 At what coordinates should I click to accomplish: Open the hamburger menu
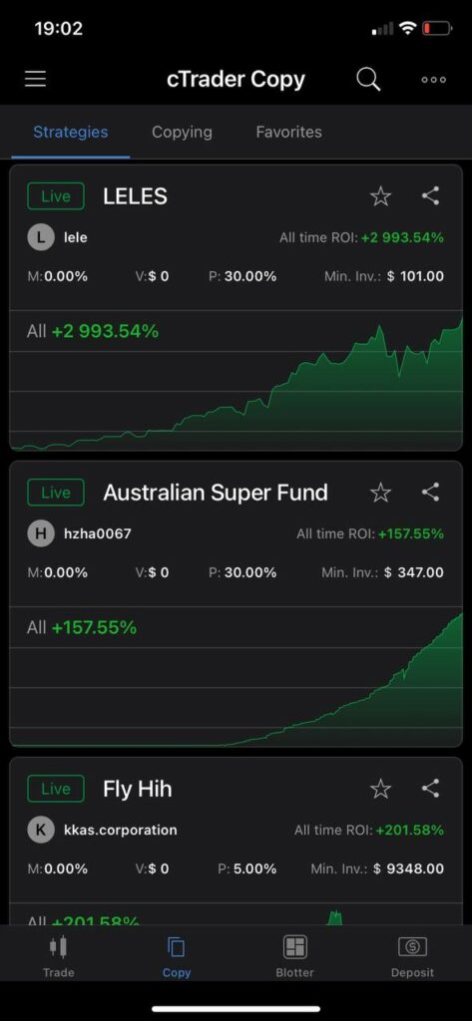pos(35,80)
